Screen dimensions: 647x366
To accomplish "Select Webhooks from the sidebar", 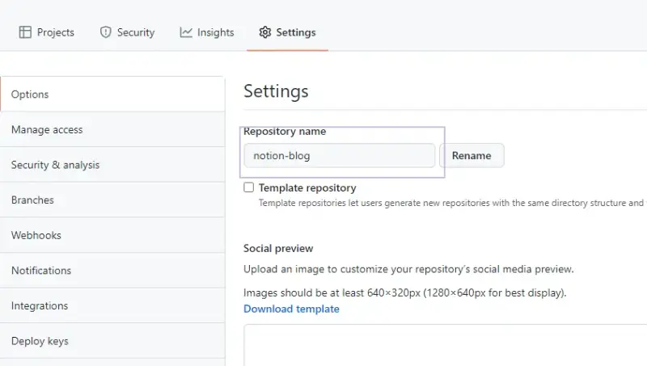I will 36,235.
